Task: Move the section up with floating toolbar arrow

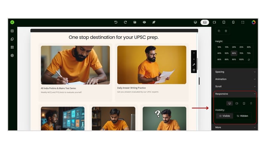Action: pyautogui.click(x=194, y=53)
